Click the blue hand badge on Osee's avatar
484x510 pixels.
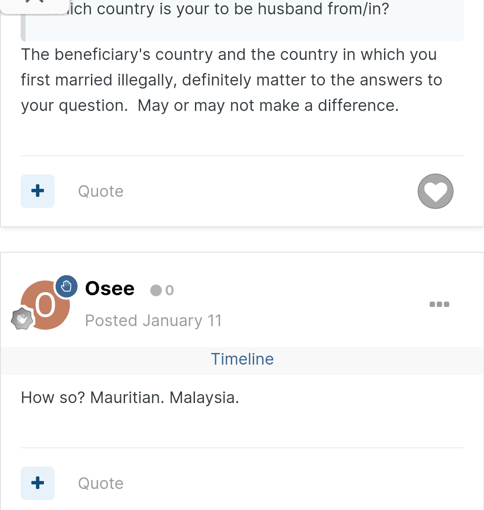pos(66,287)
